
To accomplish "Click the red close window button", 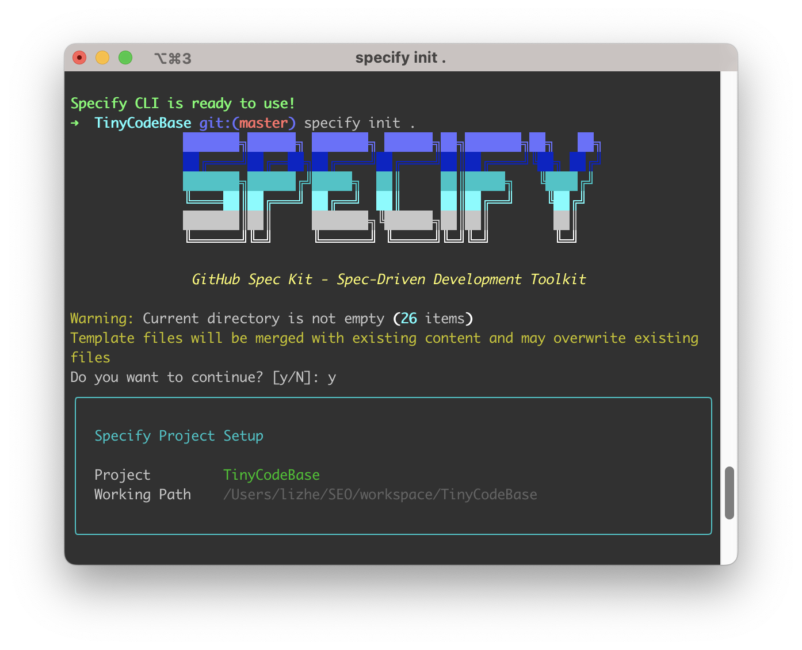I will tap(79, 58).
